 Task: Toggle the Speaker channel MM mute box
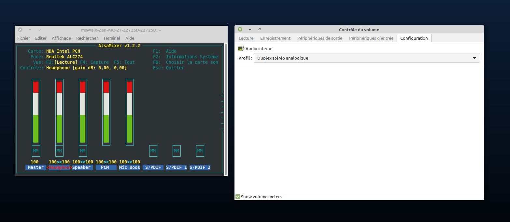tap(83, 151)
